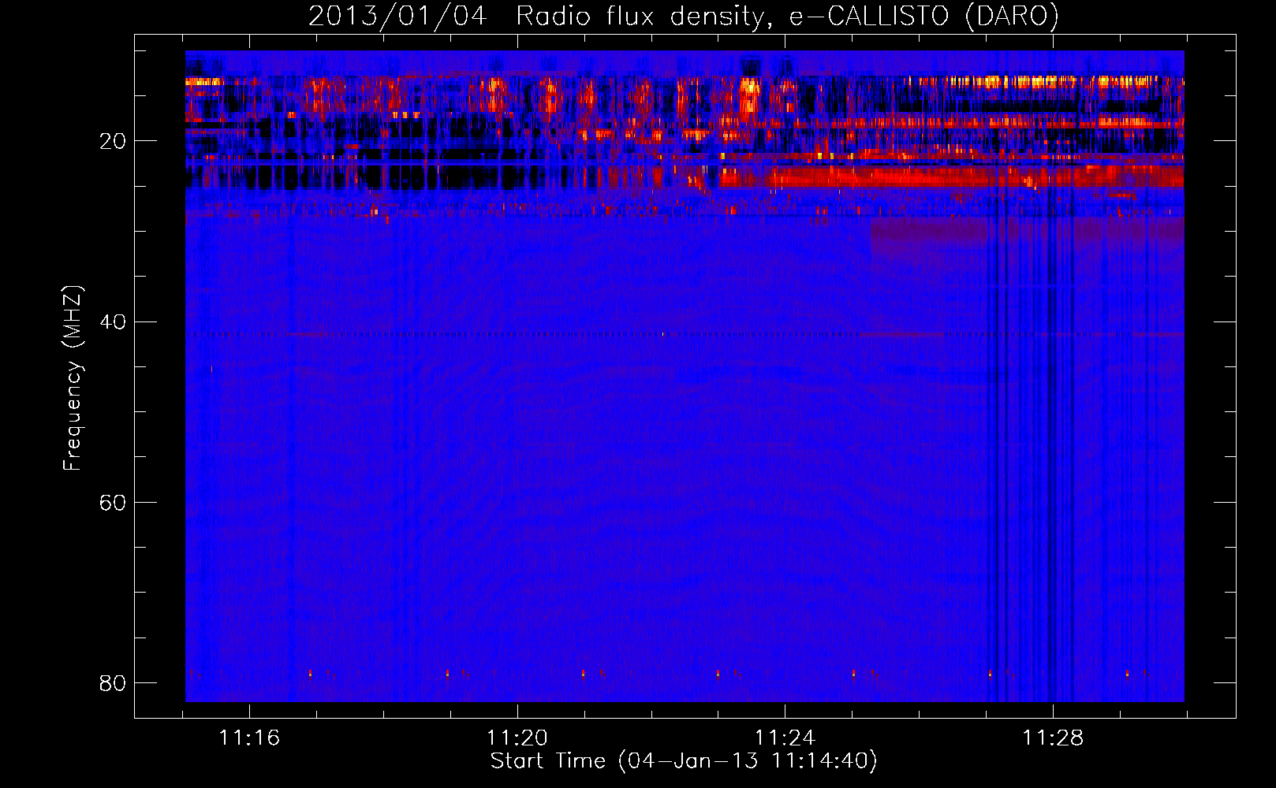Click the 'Start Time (04-Jan-13 11:14:40)' label
This screenshot has width=1276, height=788.
point(684,761)
